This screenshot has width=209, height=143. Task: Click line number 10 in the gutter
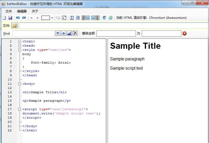click(x=10, y=80)
